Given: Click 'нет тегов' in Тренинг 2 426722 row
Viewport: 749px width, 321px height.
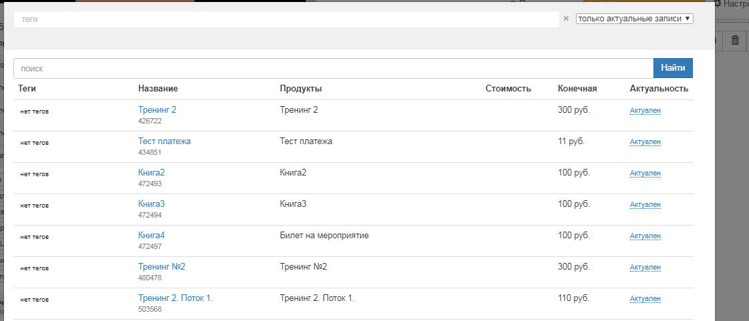Looking at the screenshot, I should click(x=34, y=111).
